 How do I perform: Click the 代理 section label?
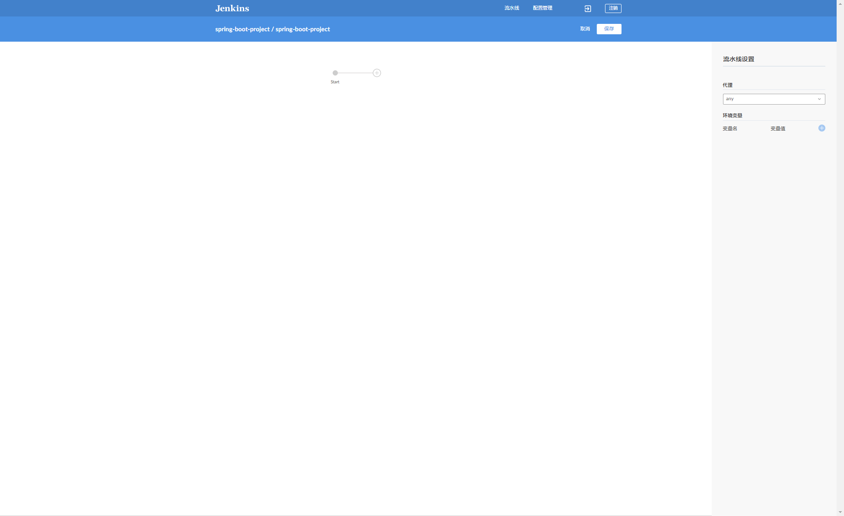pyautogui.click(x=727, y=85)
